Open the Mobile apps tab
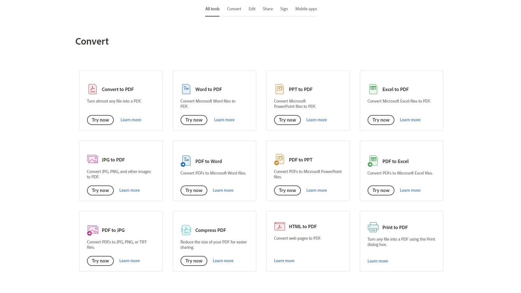 pos(306,9)
